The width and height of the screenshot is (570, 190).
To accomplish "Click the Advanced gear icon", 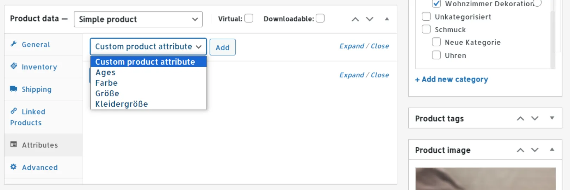I will [14, 167].
